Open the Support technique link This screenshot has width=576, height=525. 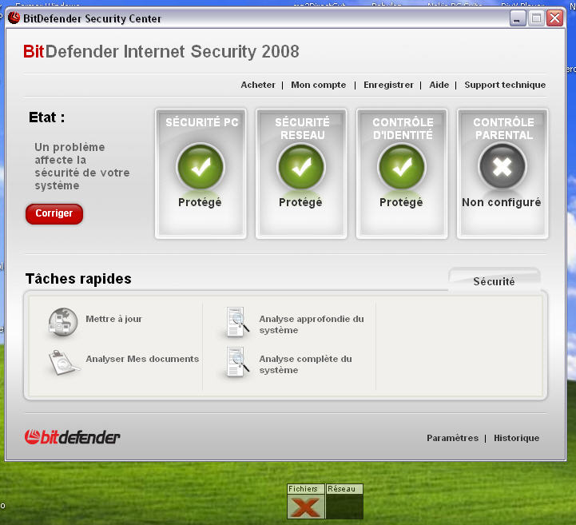pos(505,85)
